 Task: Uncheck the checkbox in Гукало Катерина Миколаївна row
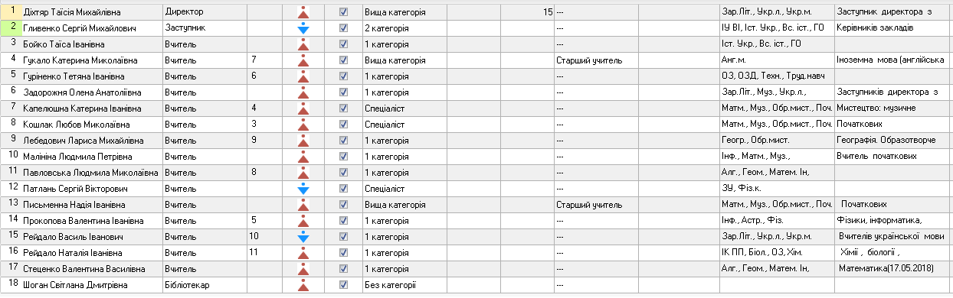coord(343,60)
